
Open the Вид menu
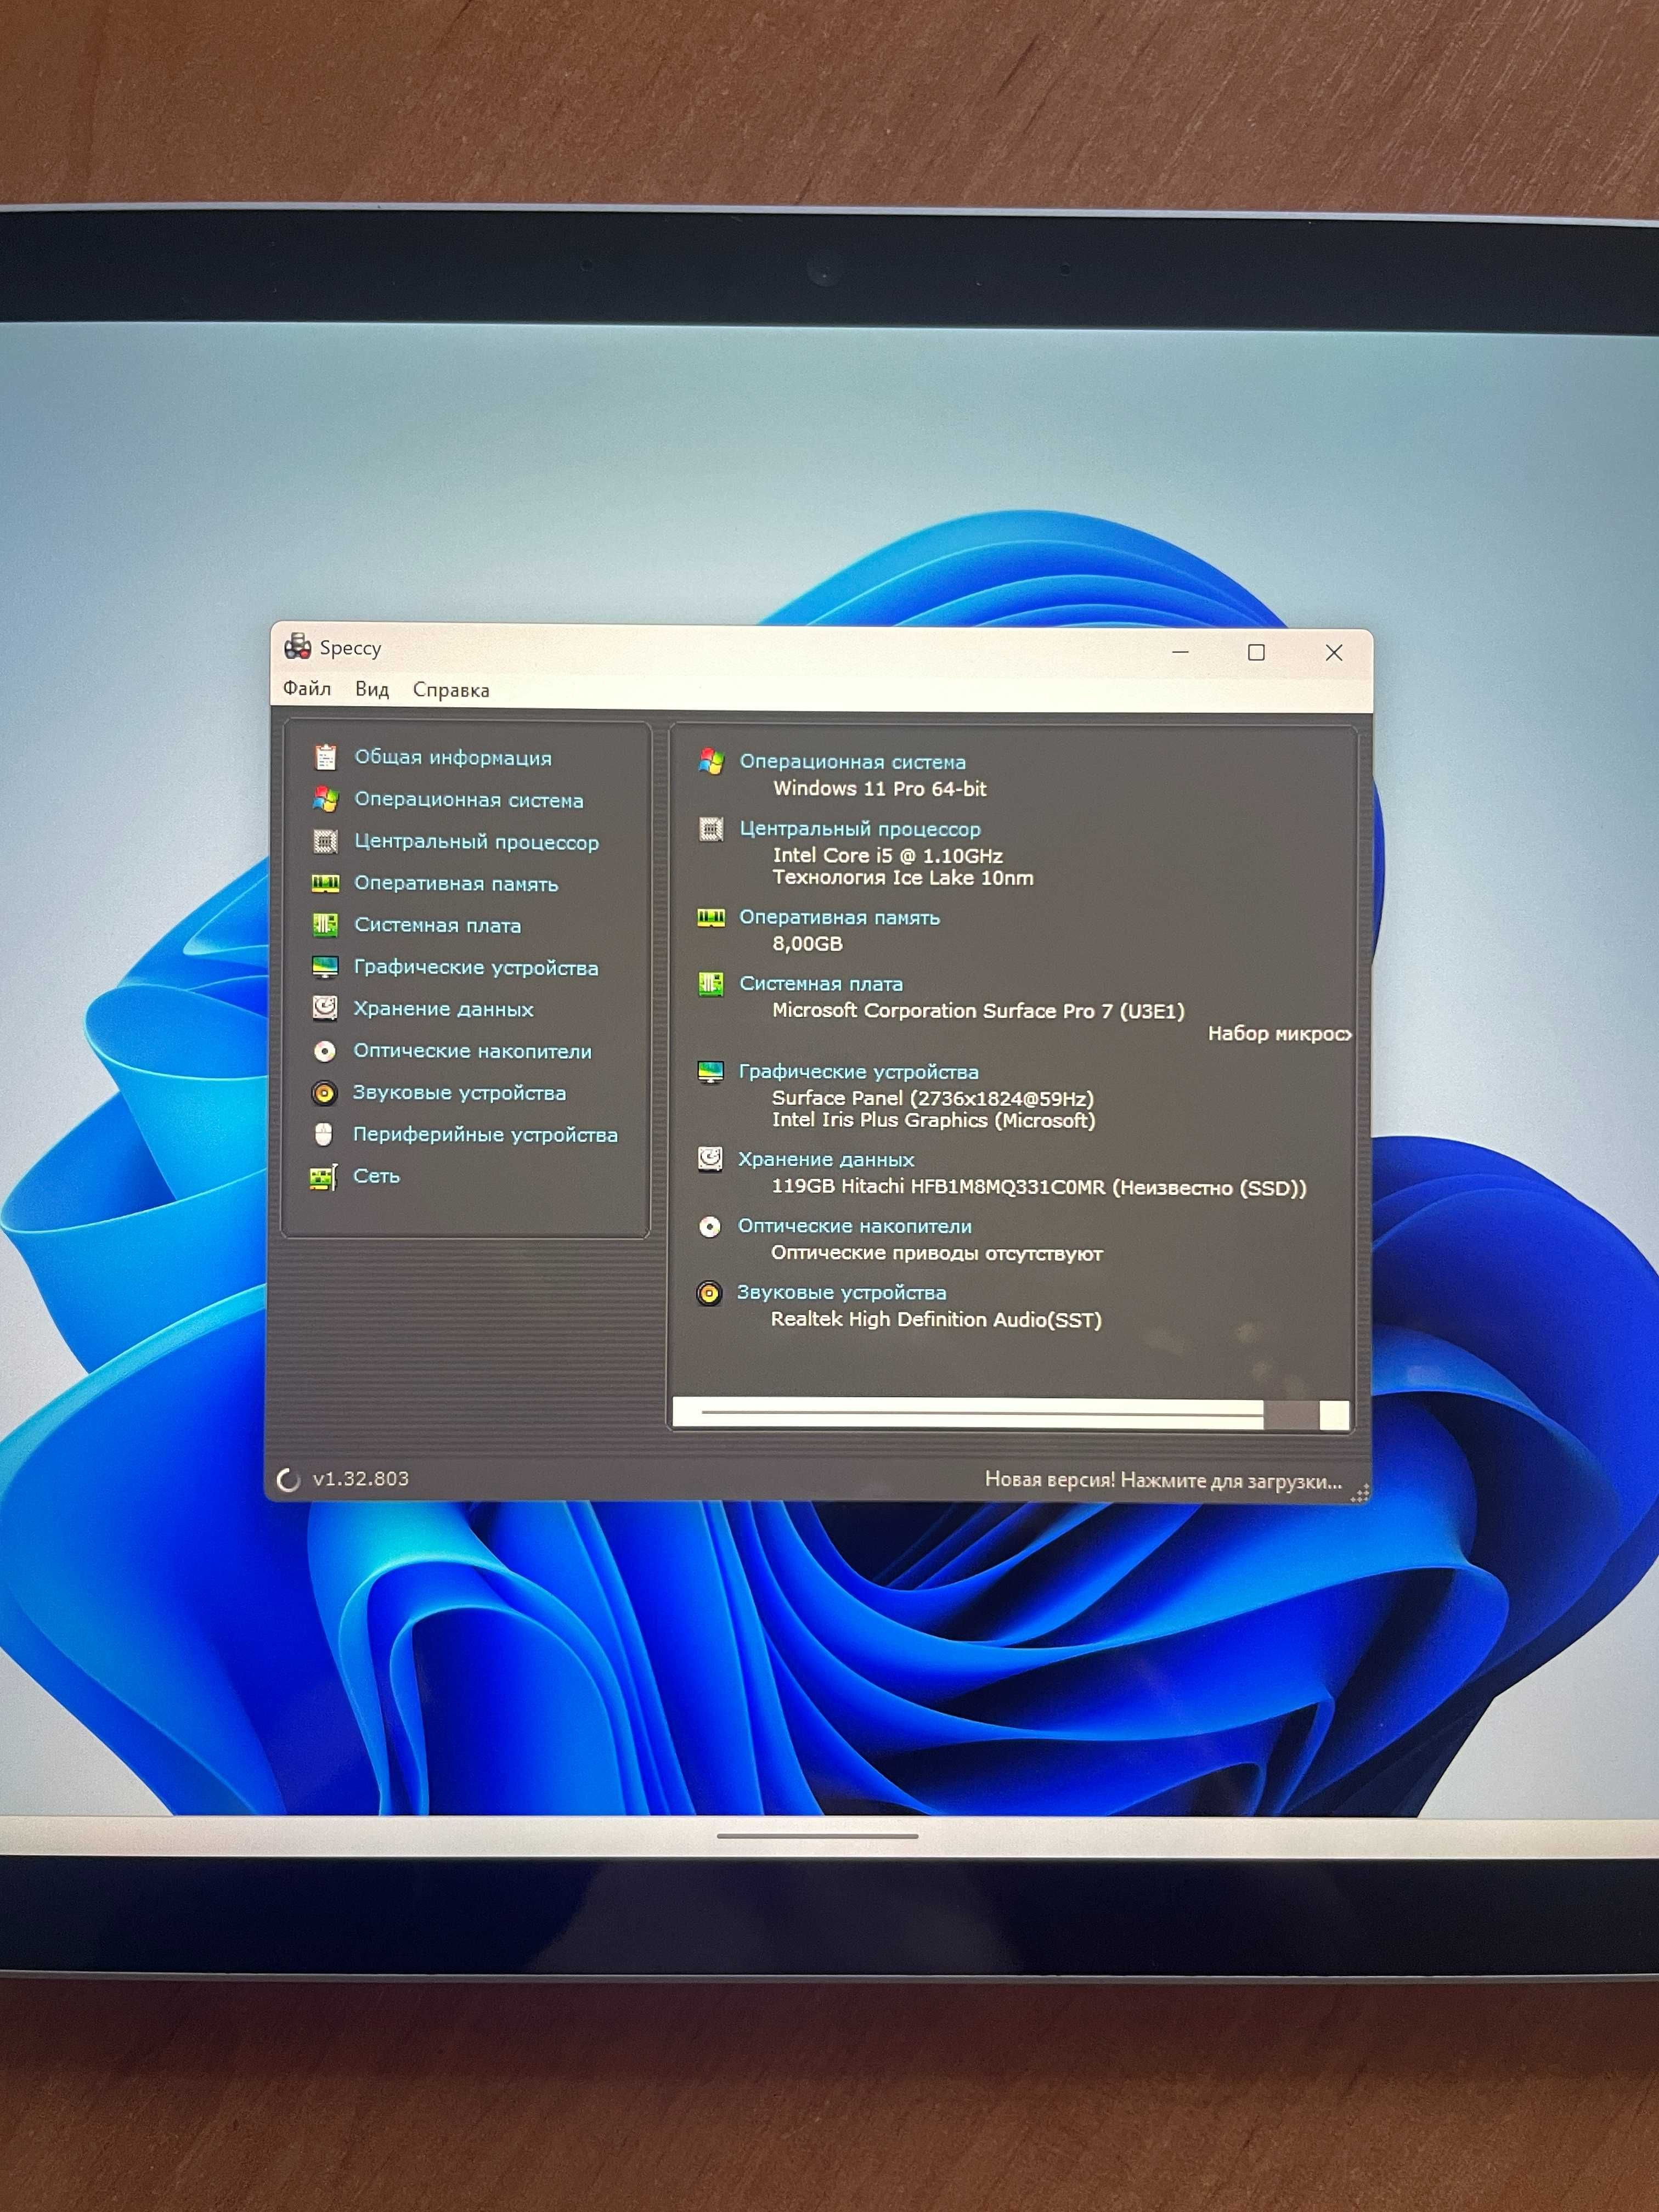point(372,689)
